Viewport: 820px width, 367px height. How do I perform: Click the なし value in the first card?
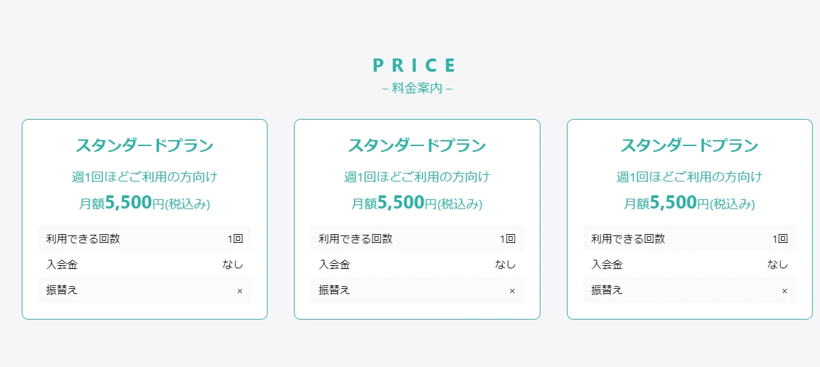[233, 264]
